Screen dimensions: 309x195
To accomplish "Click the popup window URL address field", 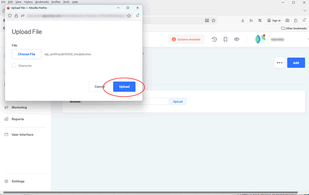I will (x=76, y=16).
